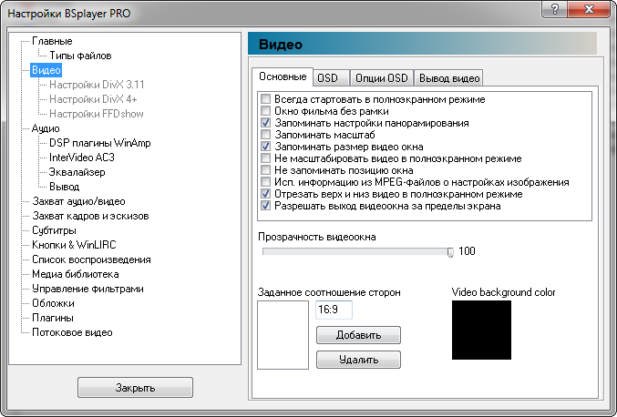
Task: Enable 'Исп. информацию из MPEG-файлов' checkbox
Action: 265,182
